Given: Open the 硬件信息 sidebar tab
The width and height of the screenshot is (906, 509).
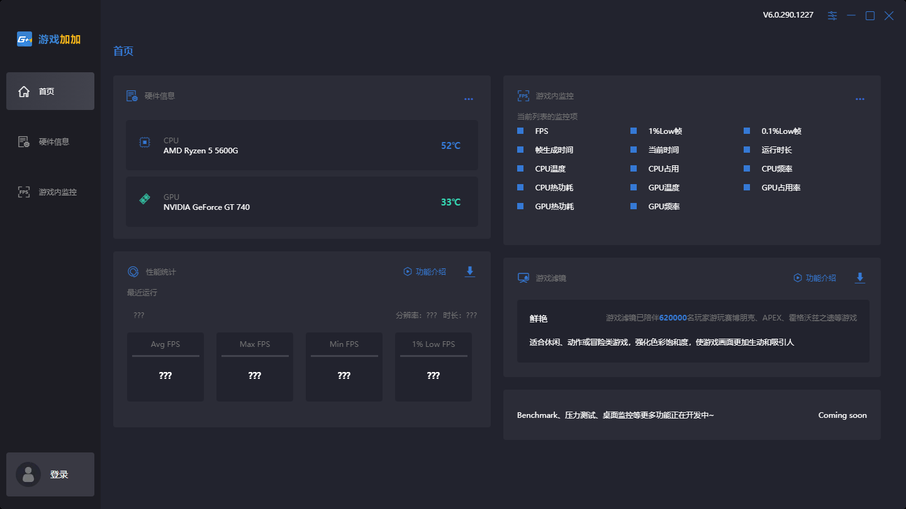Looking at the screenshot, I should pyautogui.click(x=50, y=141).
